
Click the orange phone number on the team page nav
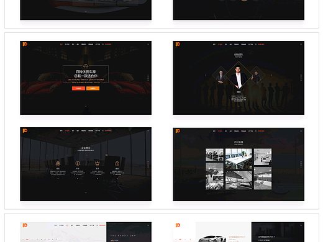point(261,44)
